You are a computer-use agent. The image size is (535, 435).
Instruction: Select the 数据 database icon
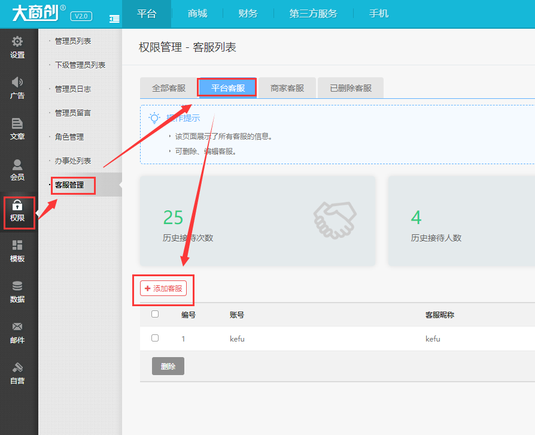click(x=17, y=286)
